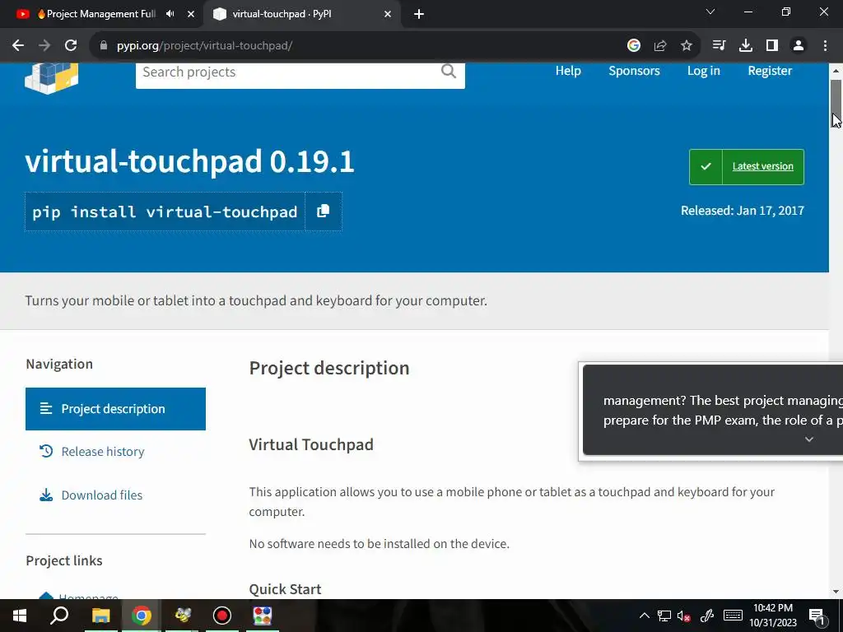
Task: Open Windows taskbar search
Action: [59, 616]
